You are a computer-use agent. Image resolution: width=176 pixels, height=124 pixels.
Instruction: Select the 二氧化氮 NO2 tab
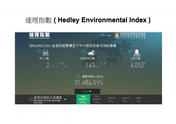click(111, 99)
